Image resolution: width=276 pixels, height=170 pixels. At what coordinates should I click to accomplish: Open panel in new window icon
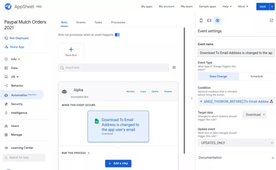[272, 21]
